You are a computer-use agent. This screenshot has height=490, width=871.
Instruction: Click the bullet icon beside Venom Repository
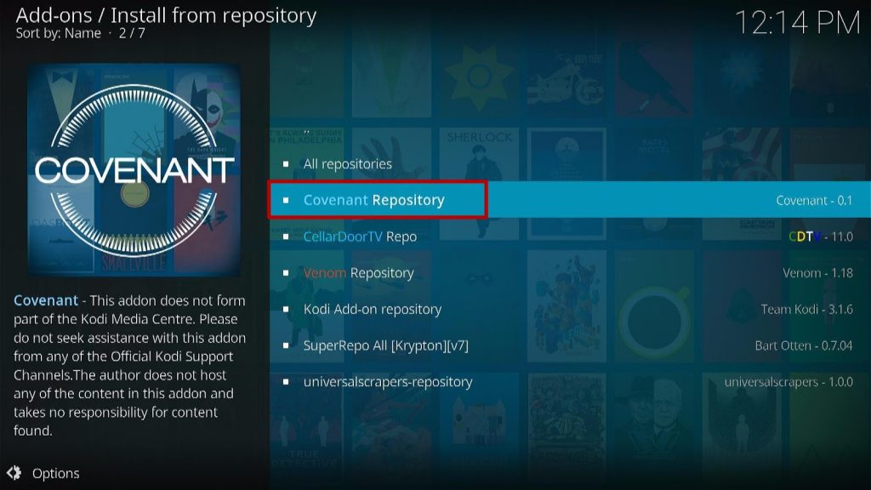286,273
